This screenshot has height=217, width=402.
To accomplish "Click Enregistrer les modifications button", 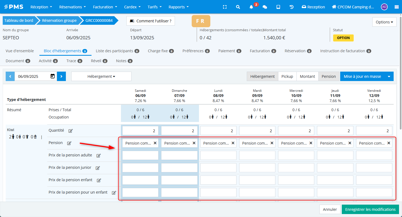I will click(370, 209).
